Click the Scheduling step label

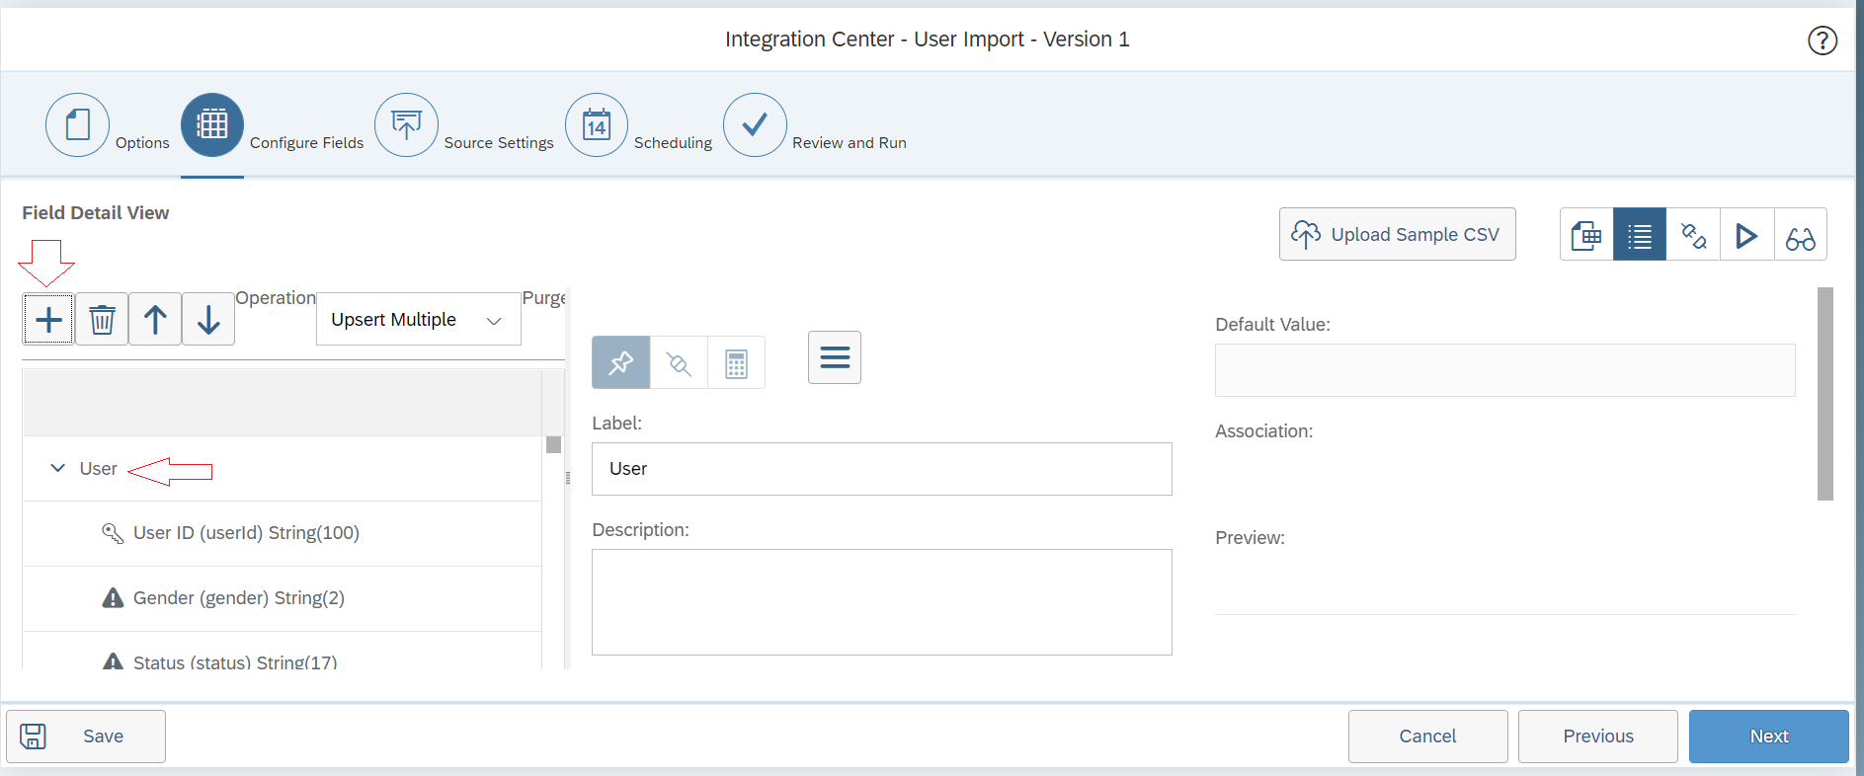[673, 142]
